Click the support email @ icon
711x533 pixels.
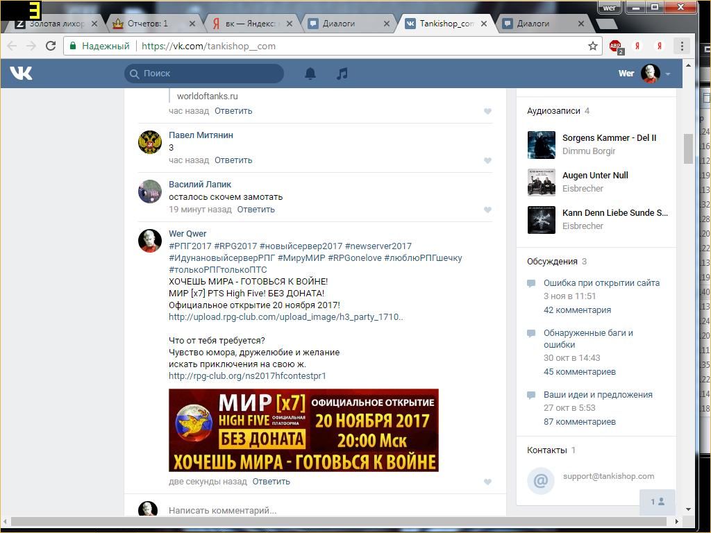pos(540,480)
